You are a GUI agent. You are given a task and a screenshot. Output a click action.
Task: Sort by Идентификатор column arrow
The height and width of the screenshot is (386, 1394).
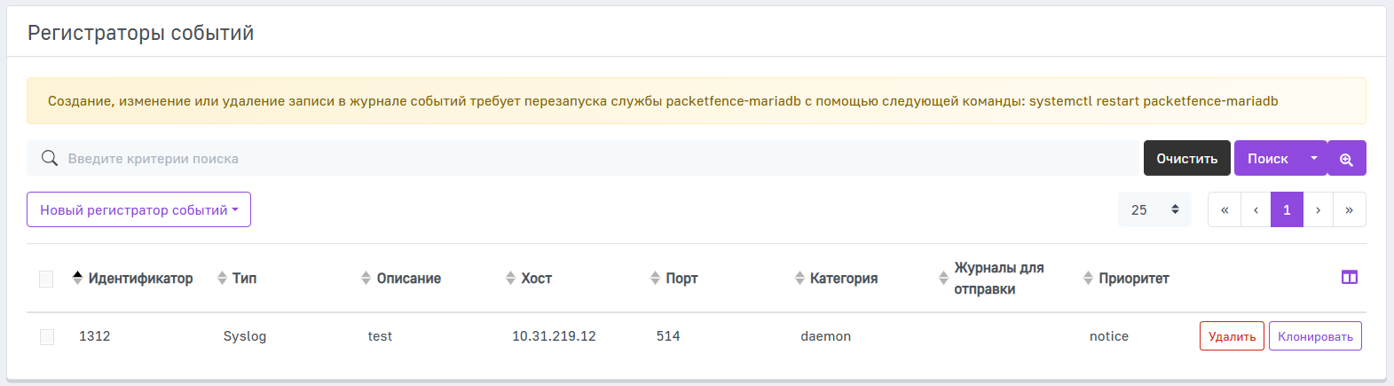[x=78, y=278]
